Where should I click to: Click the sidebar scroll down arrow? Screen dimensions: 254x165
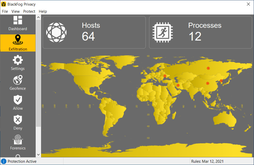[39, 155]
